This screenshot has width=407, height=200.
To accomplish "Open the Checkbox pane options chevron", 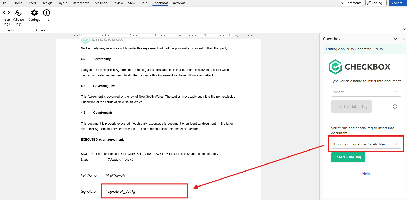I will pos(395,39).
